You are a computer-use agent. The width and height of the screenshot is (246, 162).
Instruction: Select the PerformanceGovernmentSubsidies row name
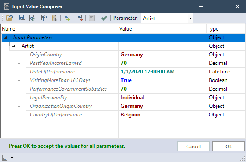click(68, 89)
